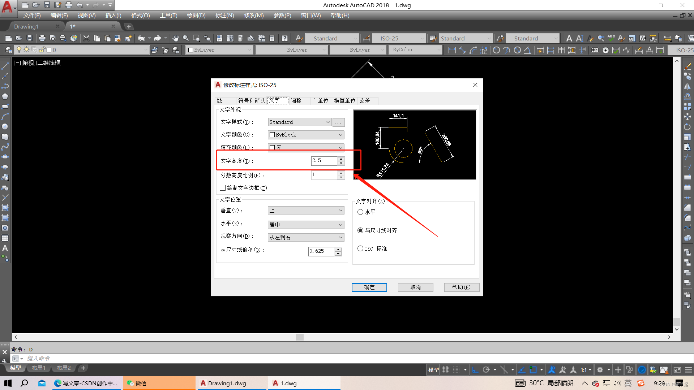Screen dimensions: 694x390
Task: Select ISO standard text alignment
Action: tap(360, 249)
